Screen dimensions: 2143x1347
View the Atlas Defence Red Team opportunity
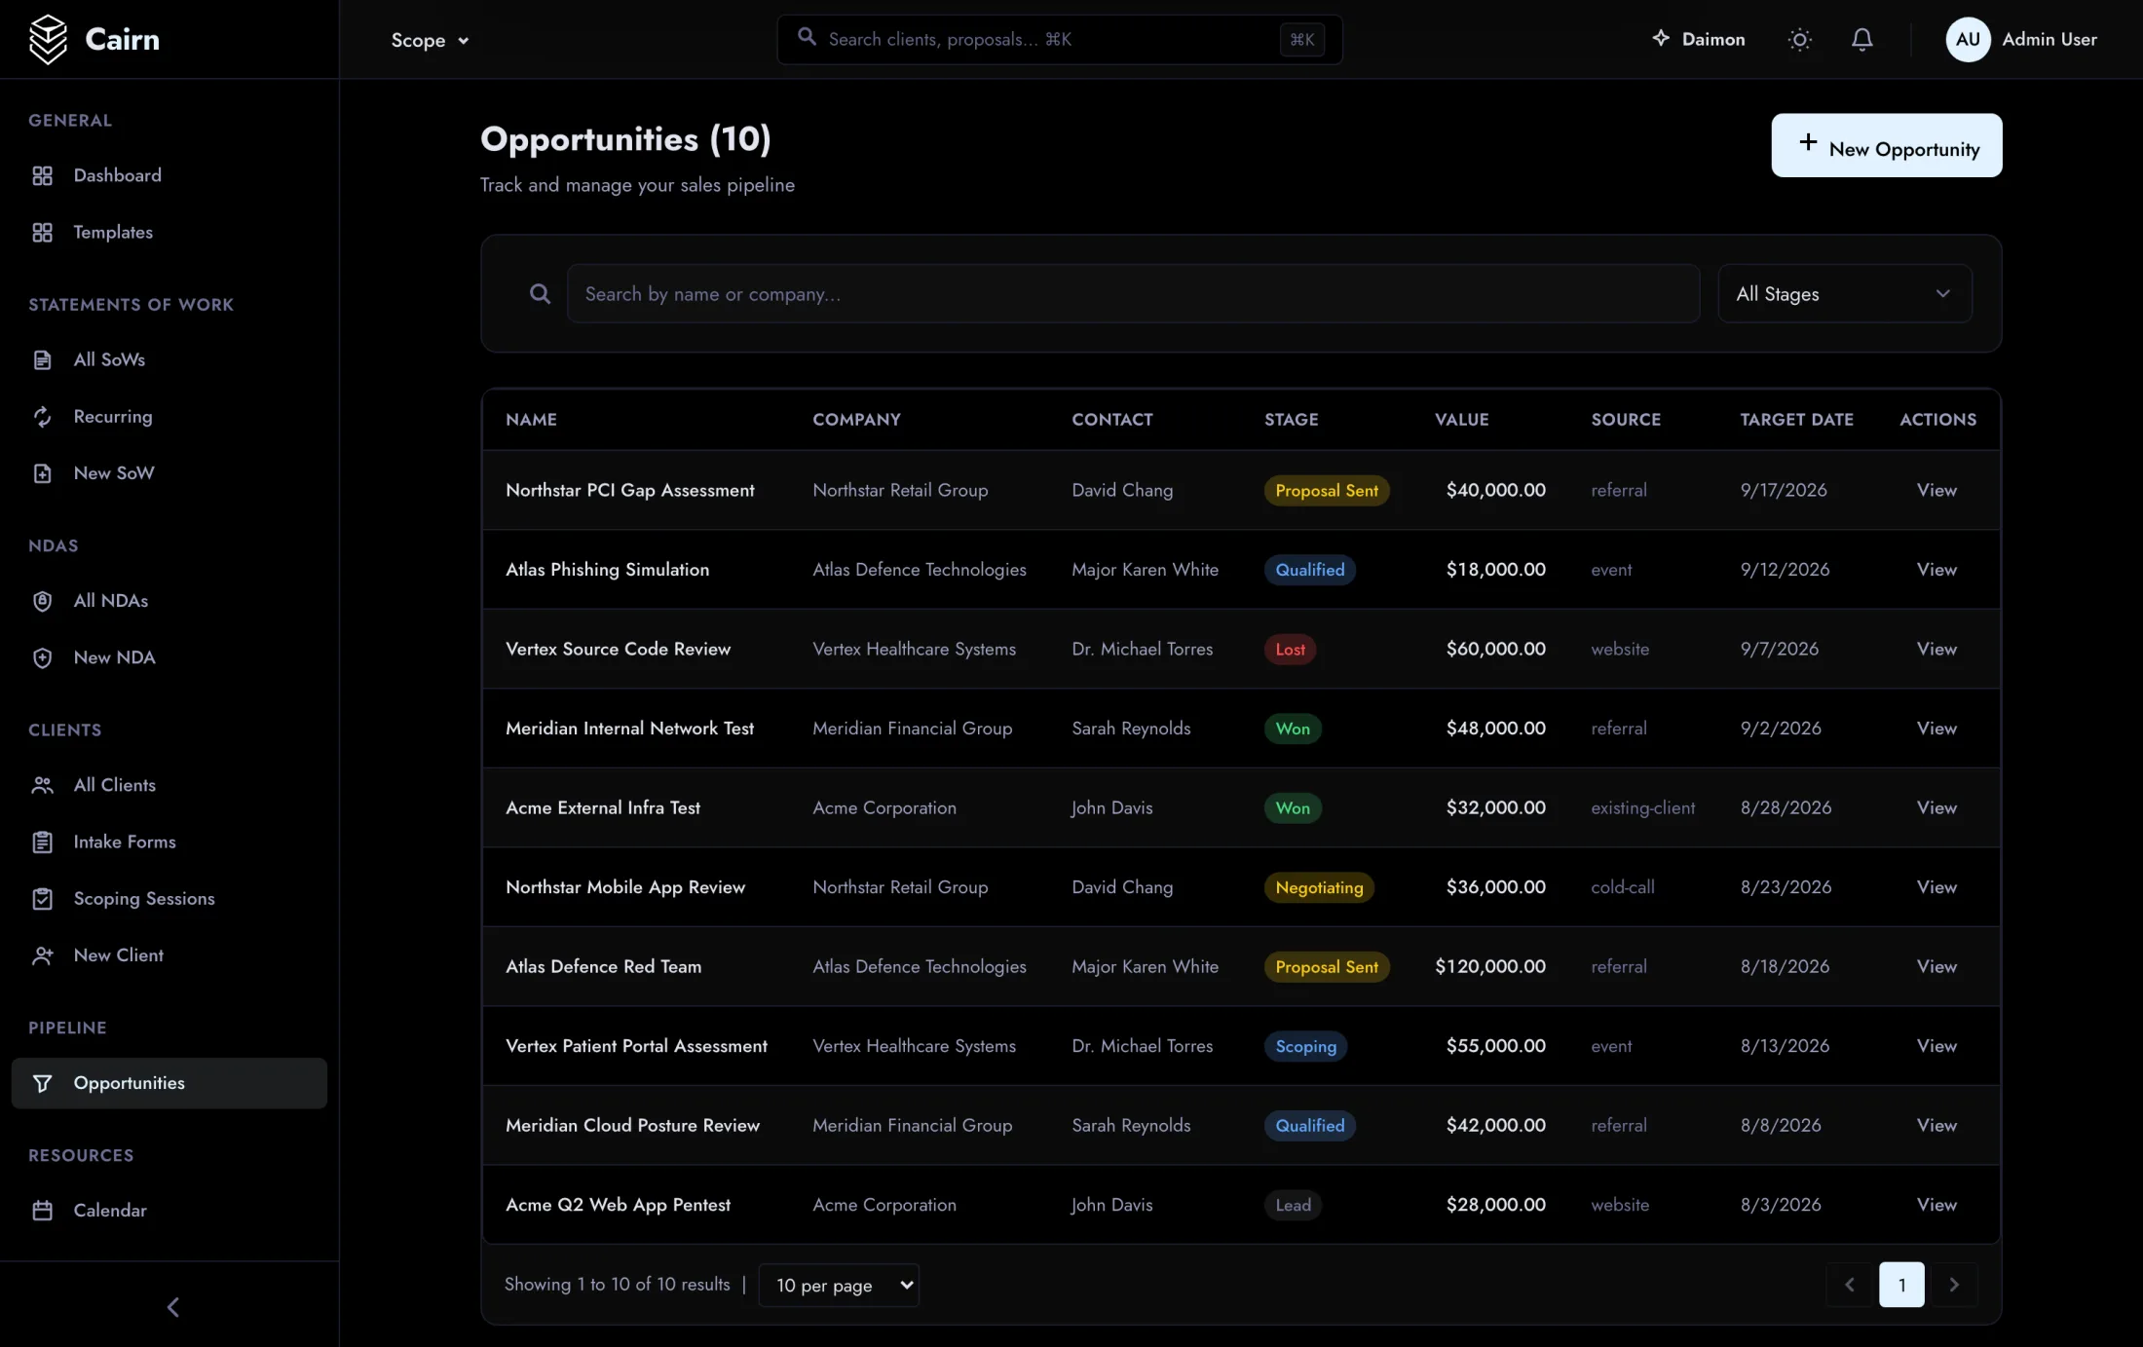click(x=1936, y=966)
